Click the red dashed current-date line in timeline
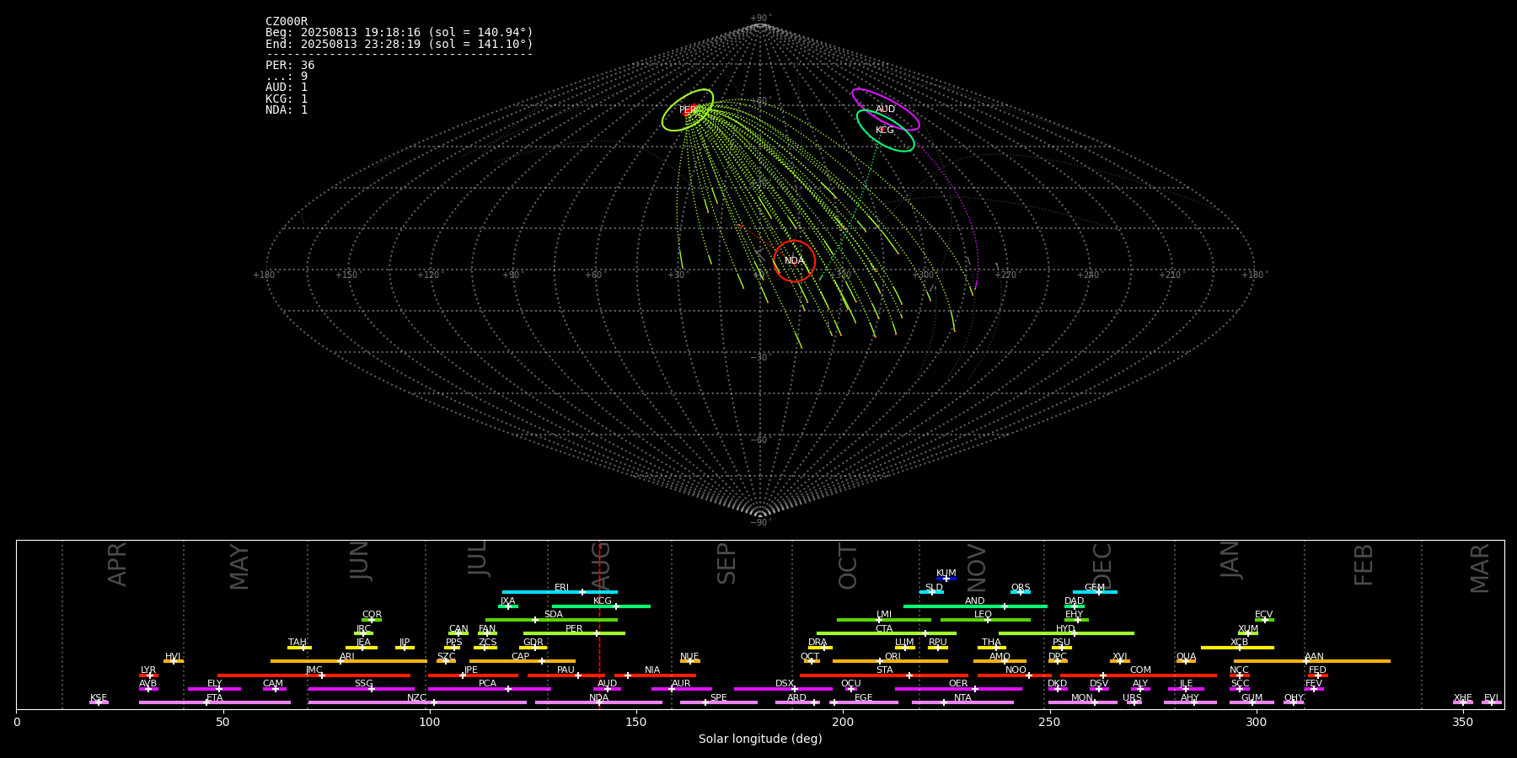Image resolution: width=1517 pixels, height=758 pixels. [599, 624]
